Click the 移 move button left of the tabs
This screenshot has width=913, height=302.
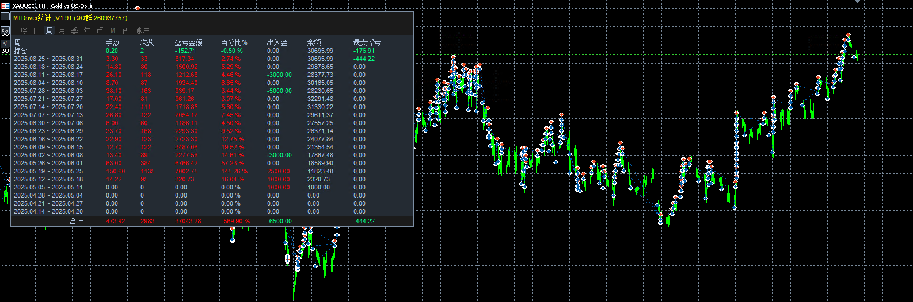(x=5, y=31)
